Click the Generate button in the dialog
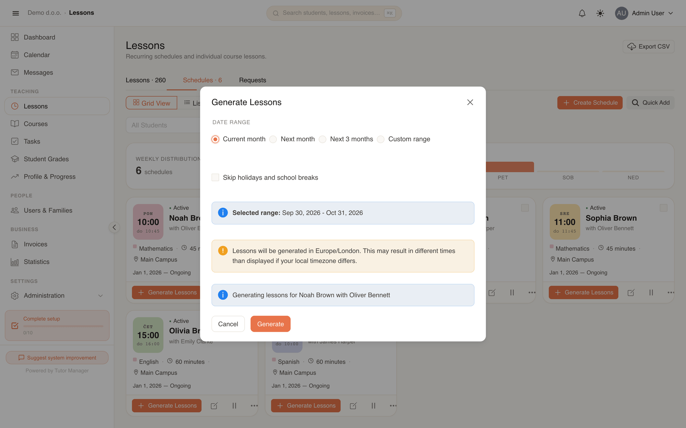This screenshot has height=428, width=686. [270, 324]
